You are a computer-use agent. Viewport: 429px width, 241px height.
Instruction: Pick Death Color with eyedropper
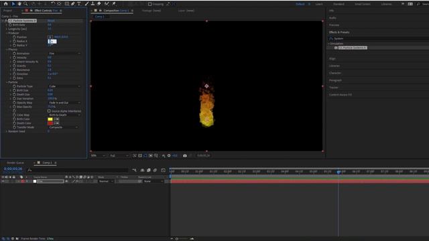pos(56,123)
